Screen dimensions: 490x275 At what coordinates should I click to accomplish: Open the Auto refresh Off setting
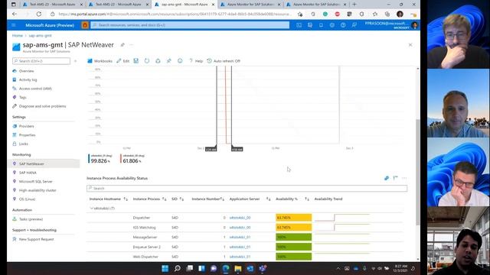point(224,61)
